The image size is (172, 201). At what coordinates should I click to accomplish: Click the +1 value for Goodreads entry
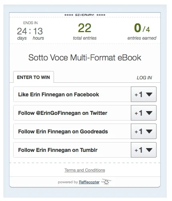point(138,131)
